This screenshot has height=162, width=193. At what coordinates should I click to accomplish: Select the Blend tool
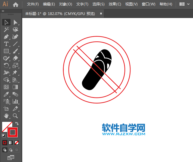coord(16,94)
